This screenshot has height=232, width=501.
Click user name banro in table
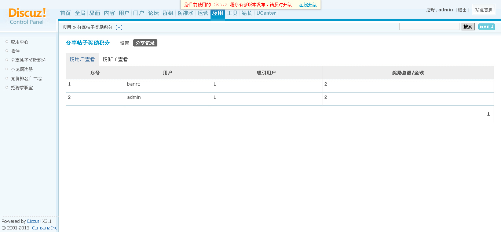coord(134,84)
